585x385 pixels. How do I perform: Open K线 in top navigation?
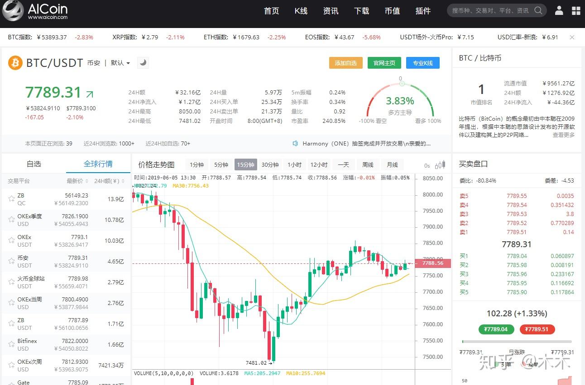point(301,11)
